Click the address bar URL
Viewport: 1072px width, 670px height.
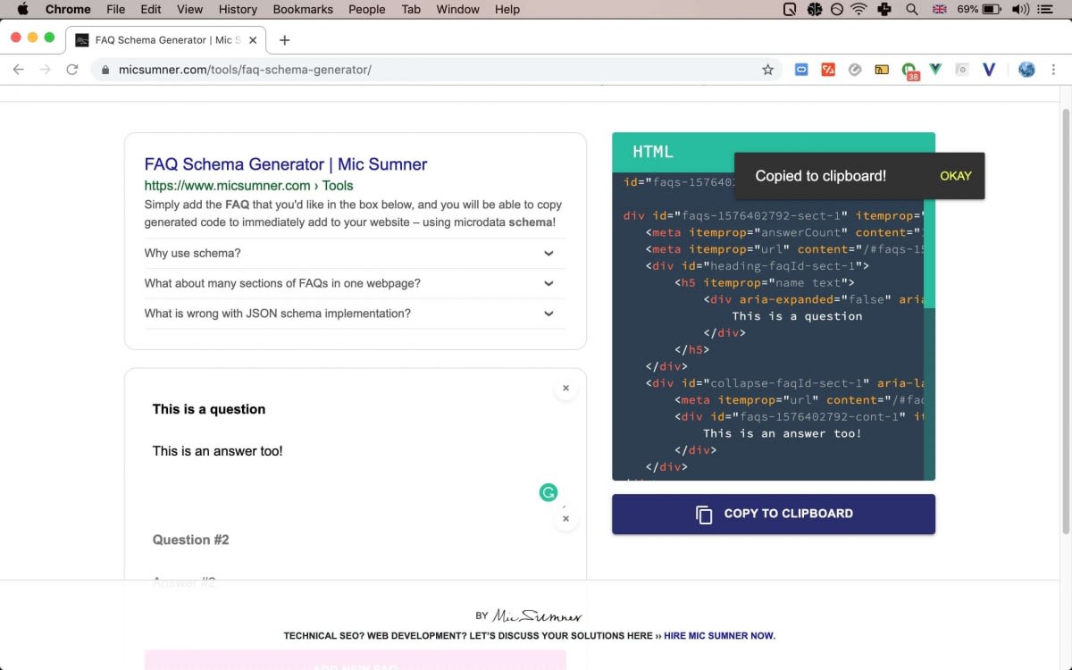[245, 70]
